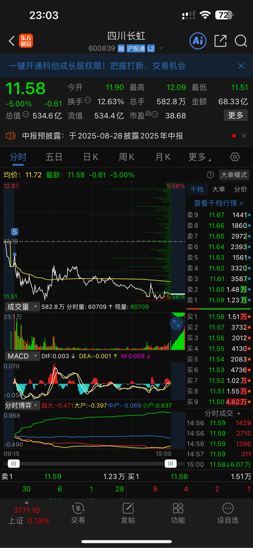Open the 成交量 indicator dropdown
Viewport: 253px width, 548px height.
pyautogui.click(x=22, y=307)
